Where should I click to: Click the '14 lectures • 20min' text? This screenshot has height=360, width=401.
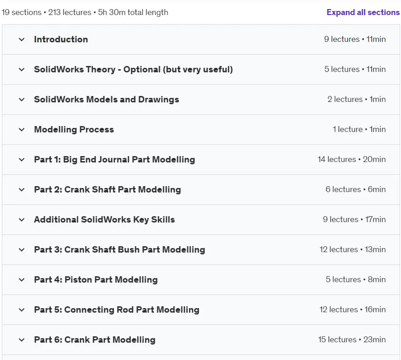(352, 160)
